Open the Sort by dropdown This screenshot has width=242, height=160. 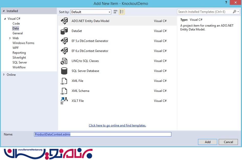click(91, 12)
